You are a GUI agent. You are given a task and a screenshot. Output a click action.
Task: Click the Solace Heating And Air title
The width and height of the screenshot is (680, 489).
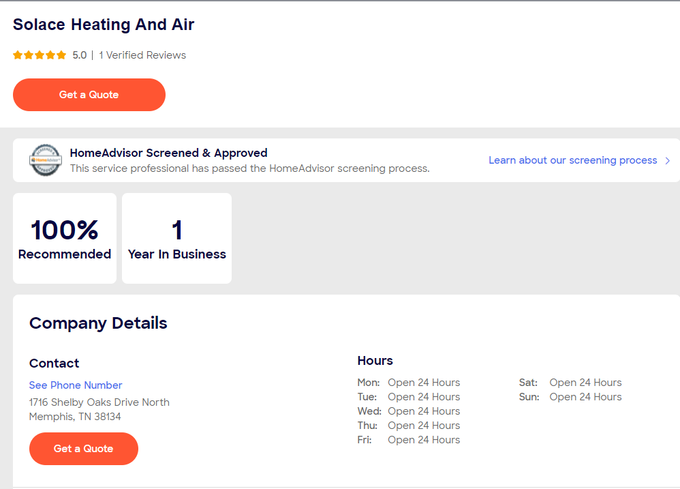pos(104,25)
